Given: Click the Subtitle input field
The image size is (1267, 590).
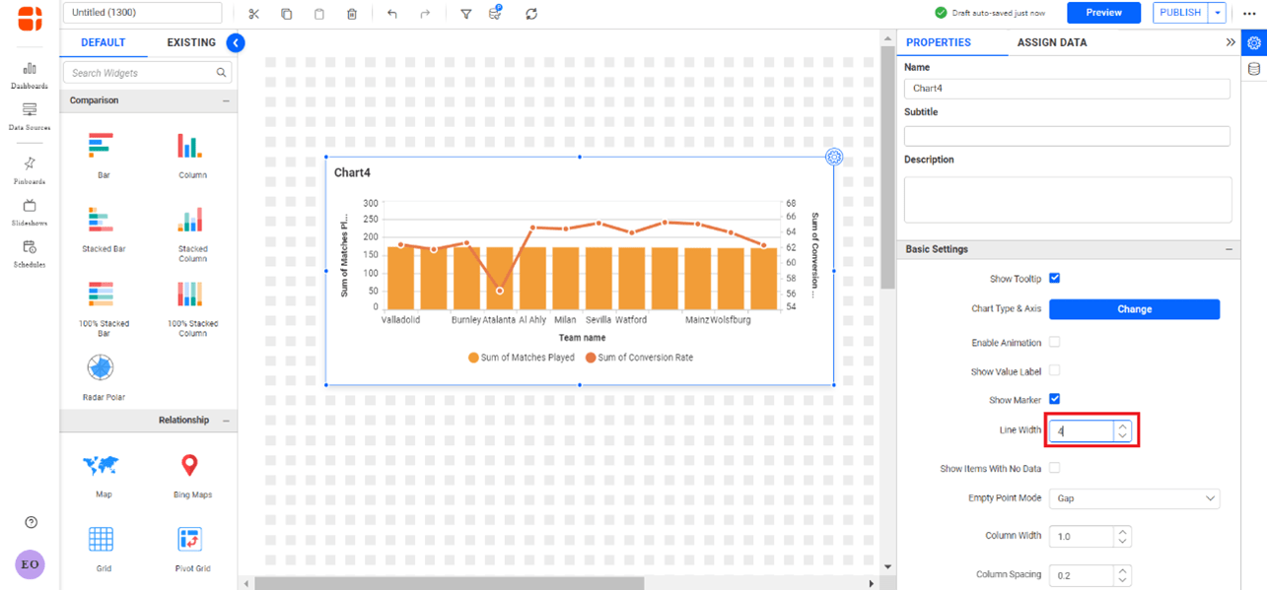Looking at the screenshot, I should tap(1067, 136).
